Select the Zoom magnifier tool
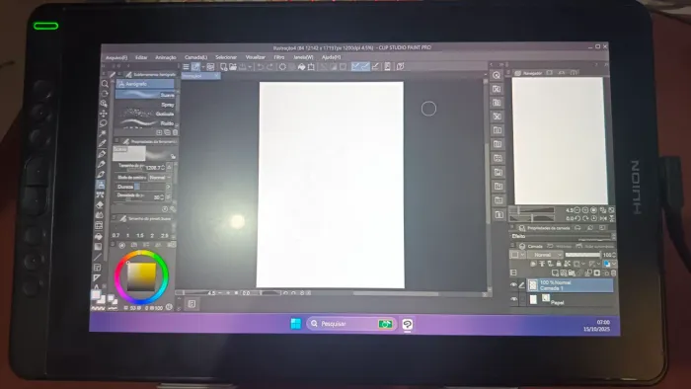The height and width of the screenshot is (389, 691). tap(105, 84)
